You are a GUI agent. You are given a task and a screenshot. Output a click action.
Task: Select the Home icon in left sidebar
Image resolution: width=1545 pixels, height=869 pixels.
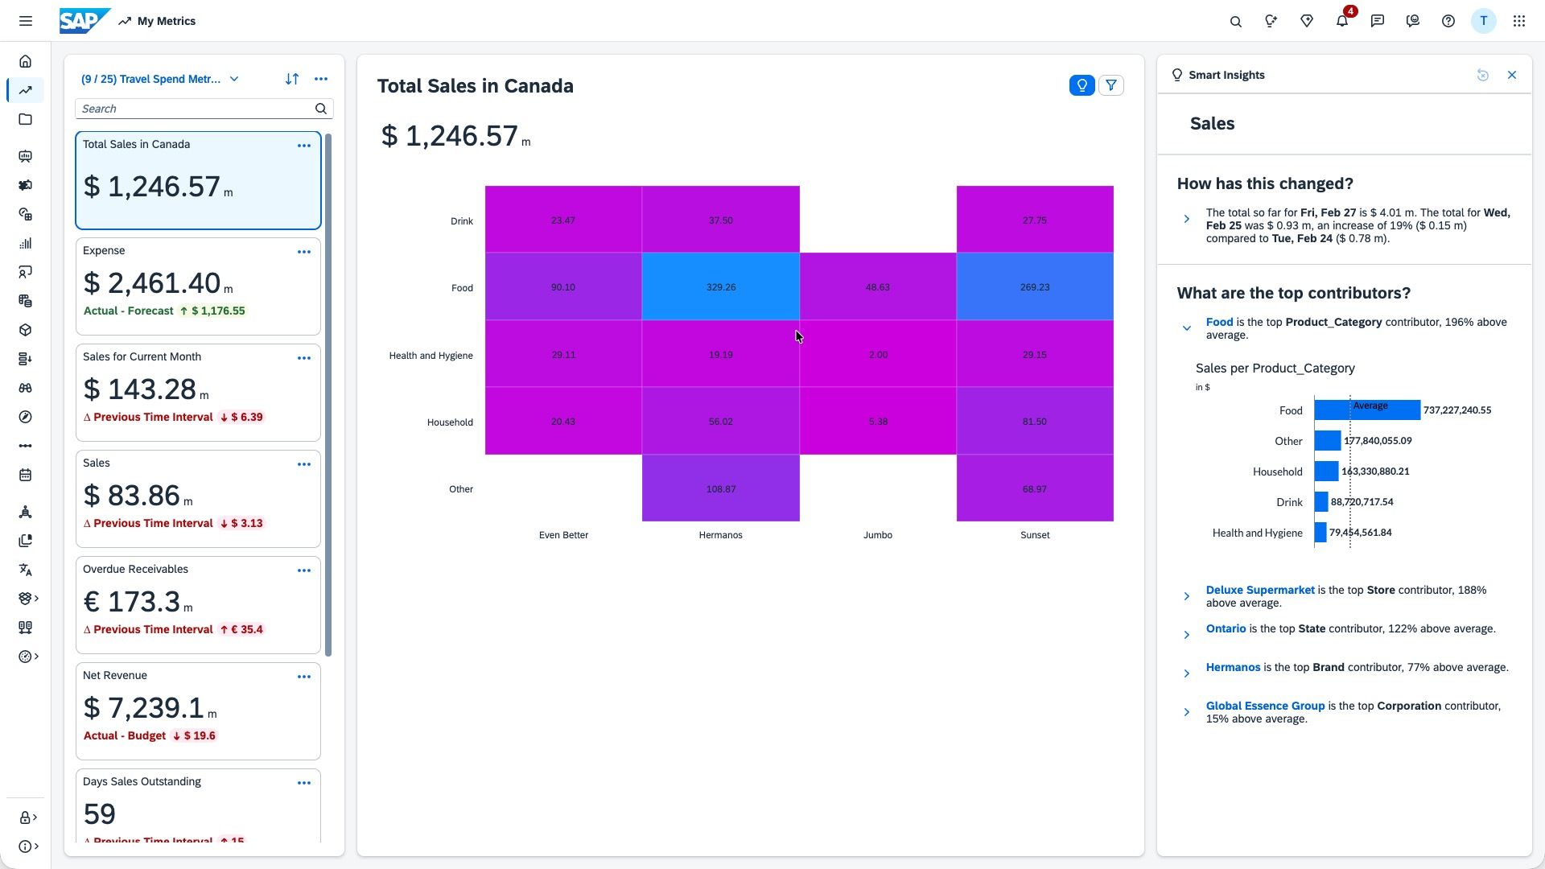(26, 61)
